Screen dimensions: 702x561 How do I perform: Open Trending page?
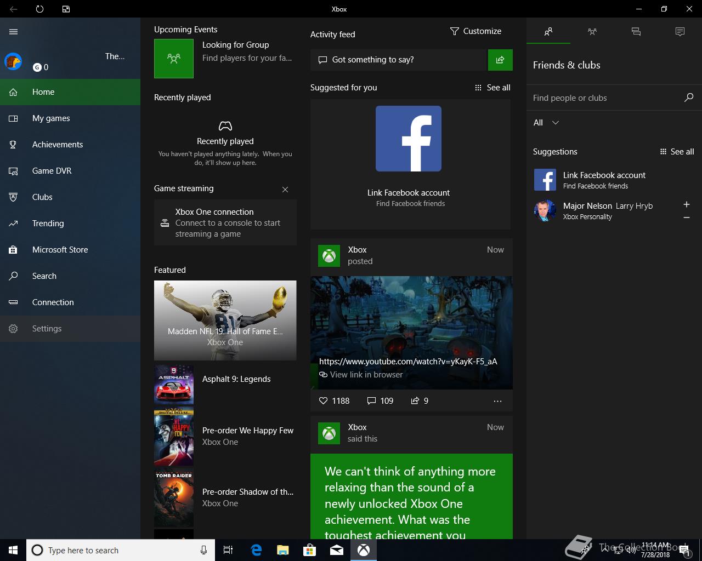tap(70, 224)
